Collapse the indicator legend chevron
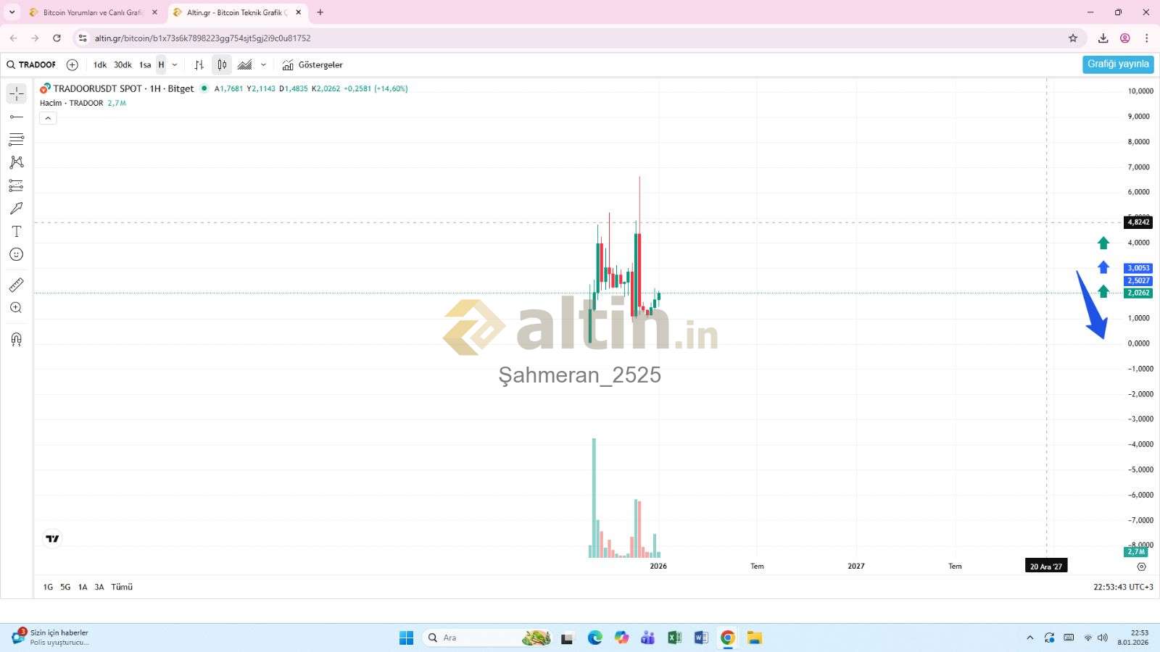The image size is (1160, 652). (x=48, y=118)
